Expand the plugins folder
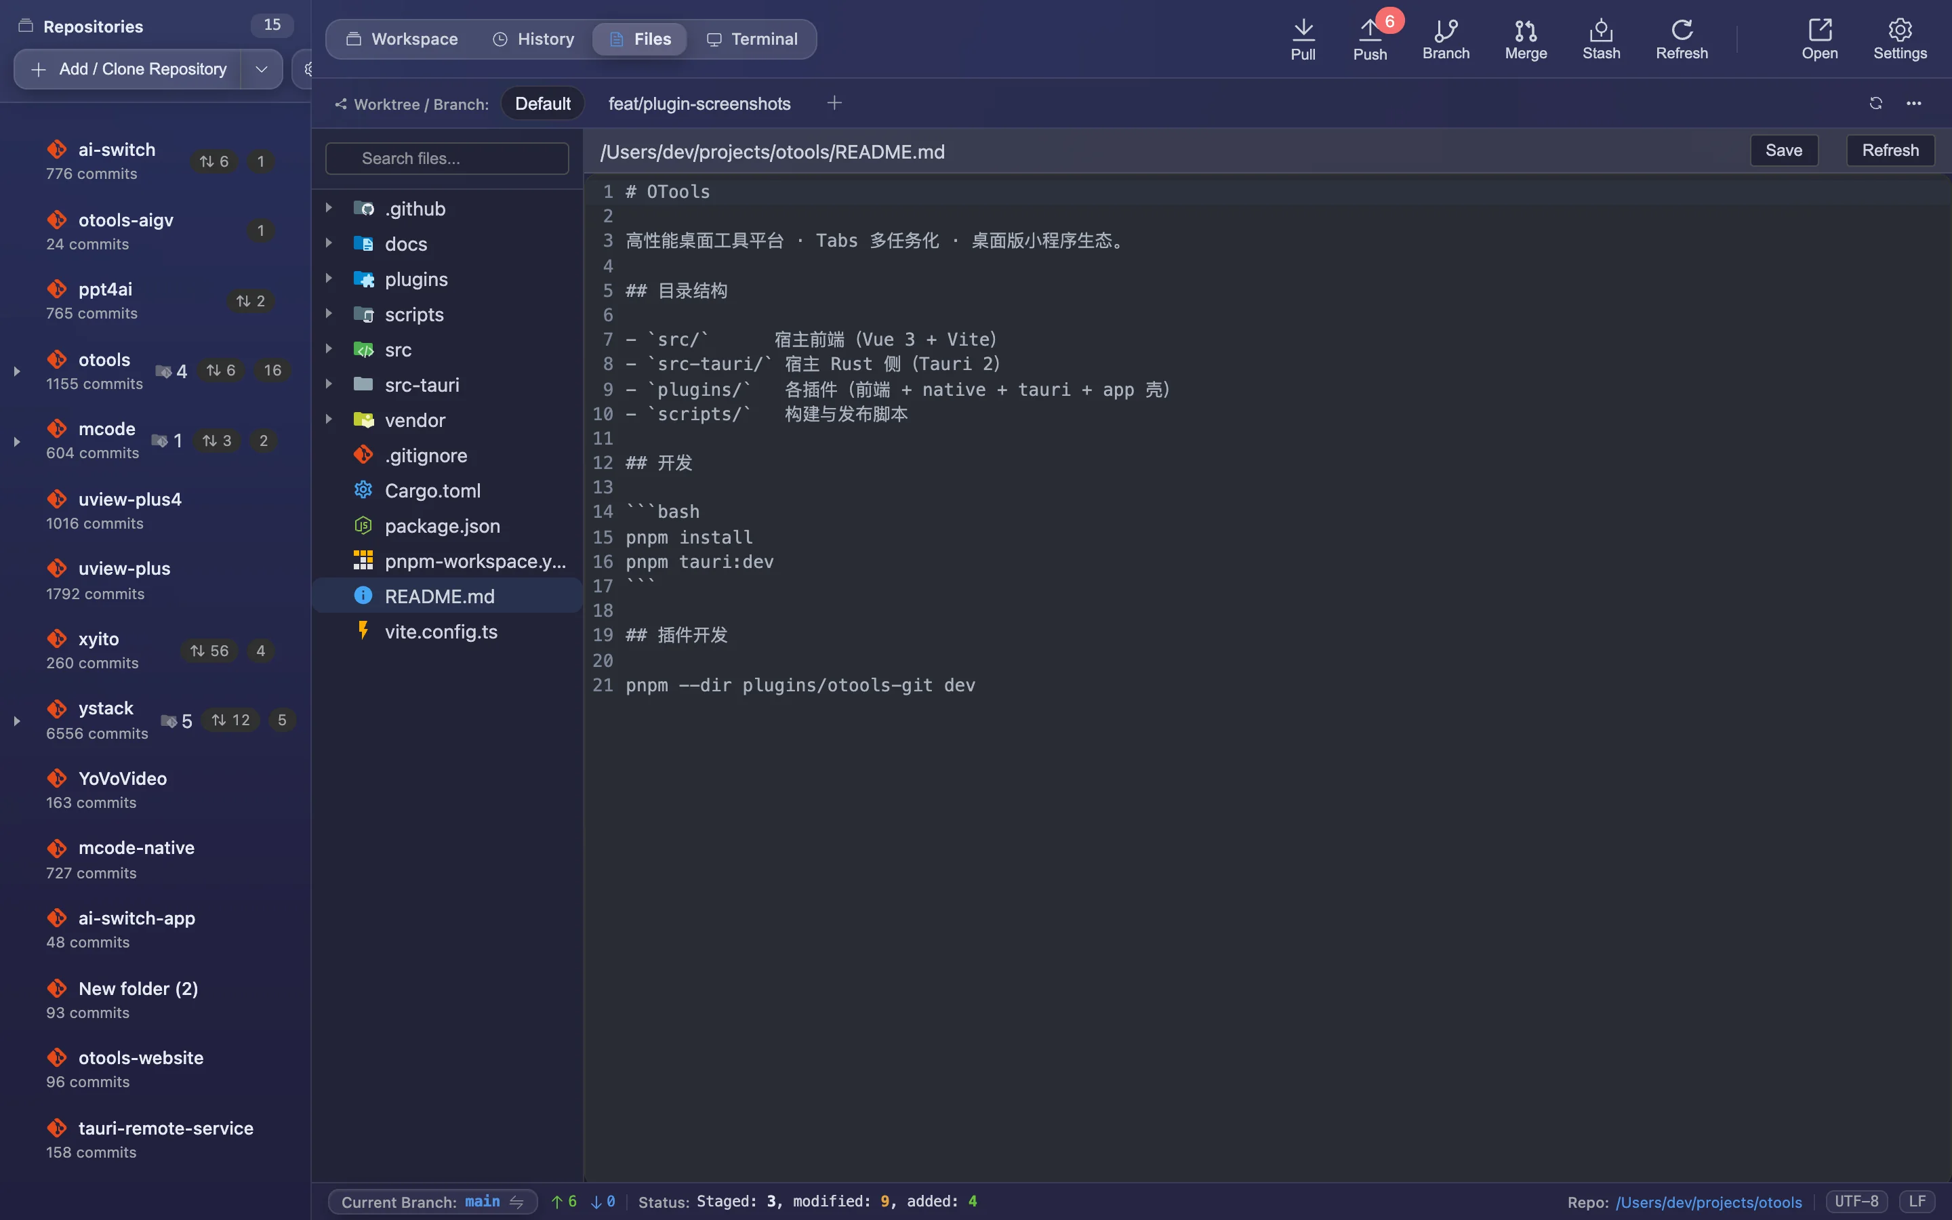This screenshot has width=1952, height=1220. point(328,279)
